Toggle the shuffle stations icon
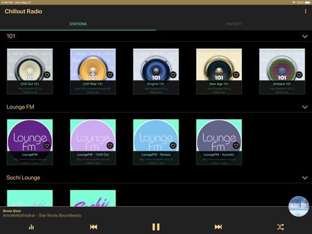Screen dimensions: 312x234 [x=280, y=227]
